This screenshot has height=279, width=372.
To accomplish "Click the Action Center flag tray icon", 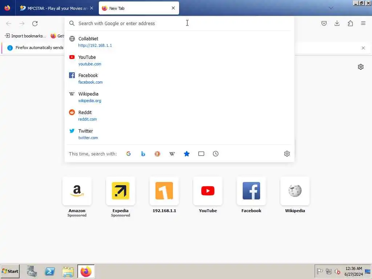I will tap(320, 271).
